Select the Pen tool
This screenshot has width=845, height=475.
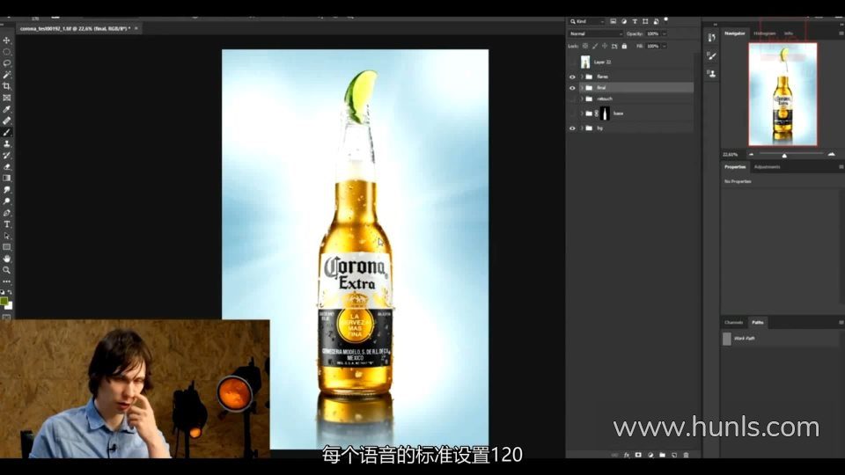point(6,213)
